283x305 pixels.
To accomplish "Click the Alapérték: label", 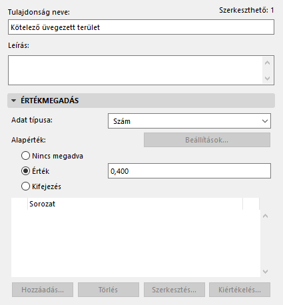I will pos(29,140).
